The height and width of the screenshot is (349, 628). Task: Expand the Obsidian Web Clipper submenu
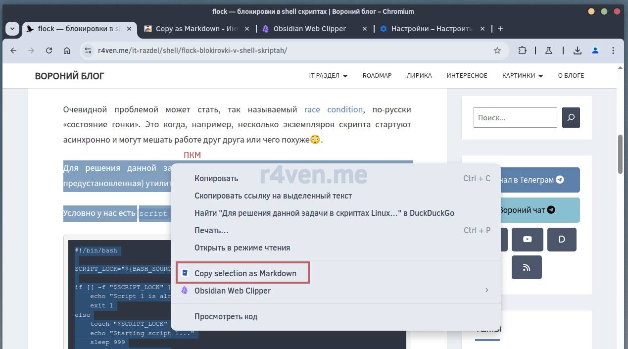486,291
